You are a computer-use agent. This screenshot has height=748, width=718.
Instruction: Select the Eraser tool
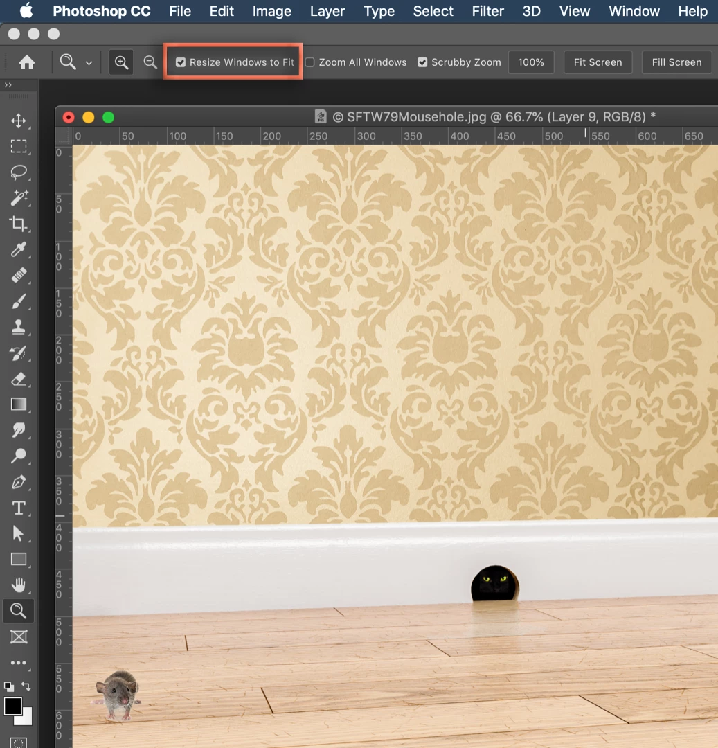(x=19, y=379)
